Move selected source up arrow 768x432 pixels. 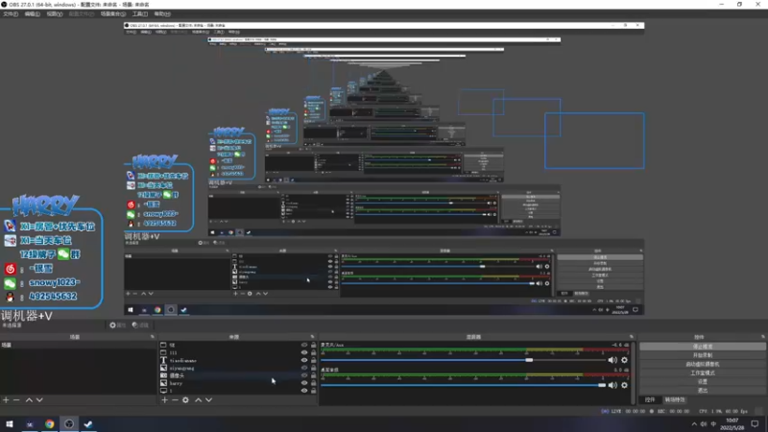[x=199, y=400]
